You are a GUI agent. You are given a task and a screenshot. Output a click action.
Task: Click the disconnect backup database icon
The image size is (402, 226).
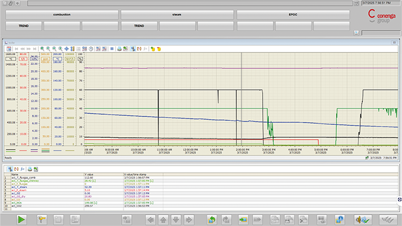[x=159, y=49]
